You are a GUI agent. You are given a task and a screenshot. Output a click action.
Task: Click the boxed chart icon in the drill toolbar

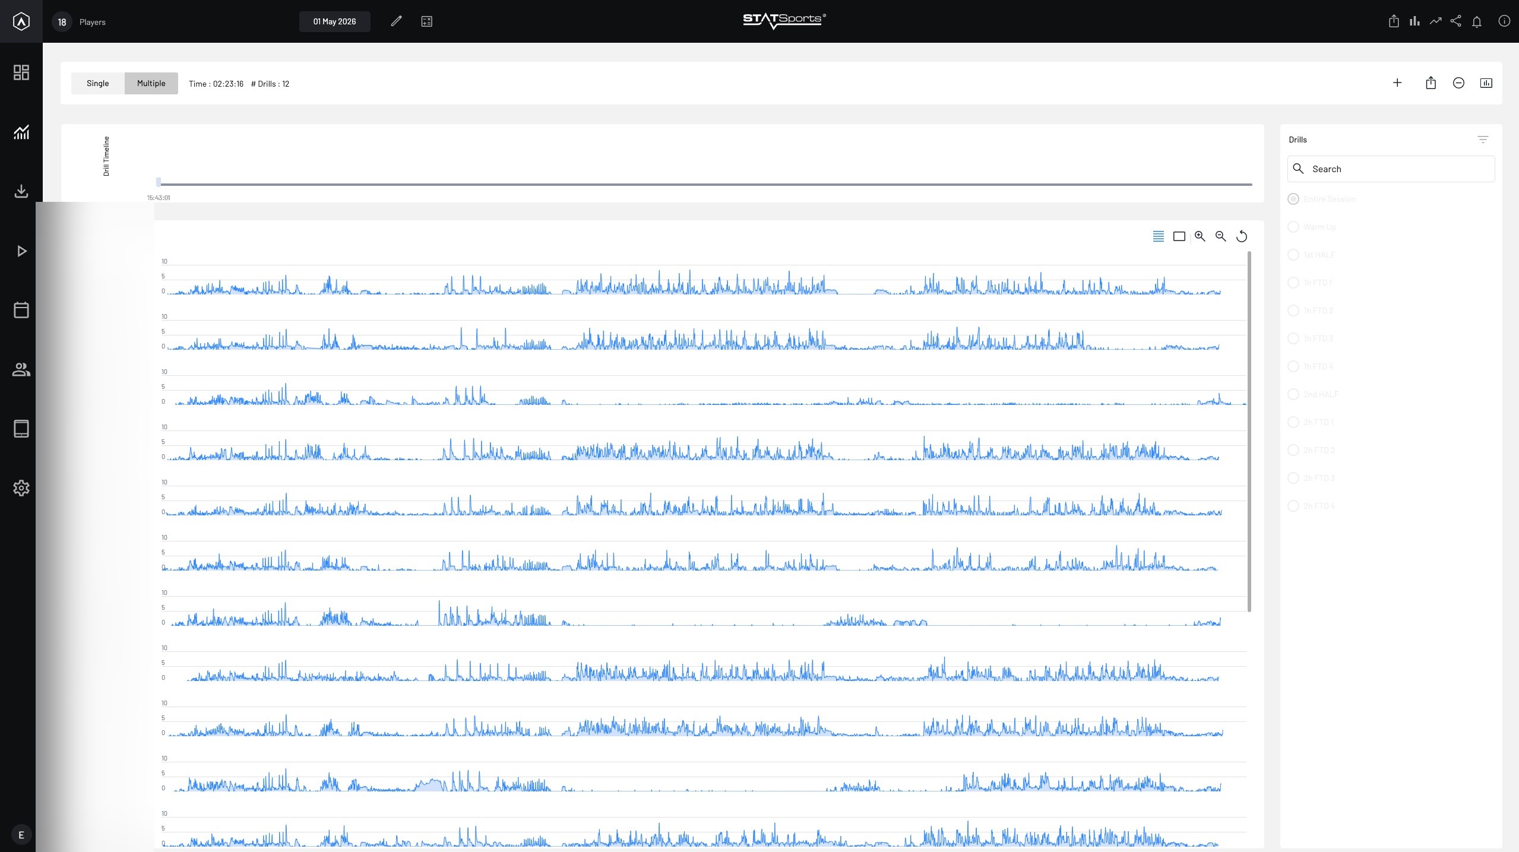click(x=1486, y=83)
